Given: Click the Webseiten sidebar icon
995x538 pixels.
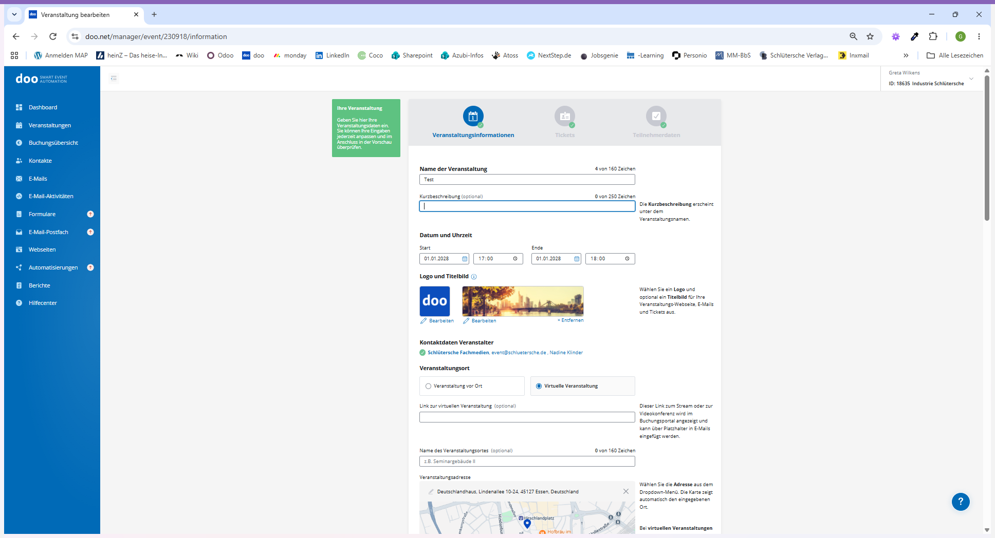Looking at the screenshot, I should (x=19, y=249).
